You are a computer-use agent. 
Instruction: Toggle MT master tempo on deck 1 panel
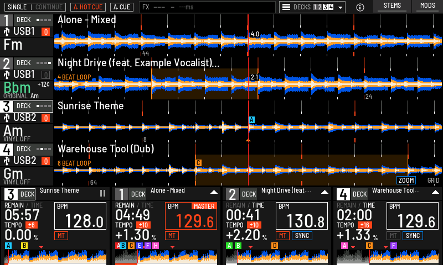point(172,236)
